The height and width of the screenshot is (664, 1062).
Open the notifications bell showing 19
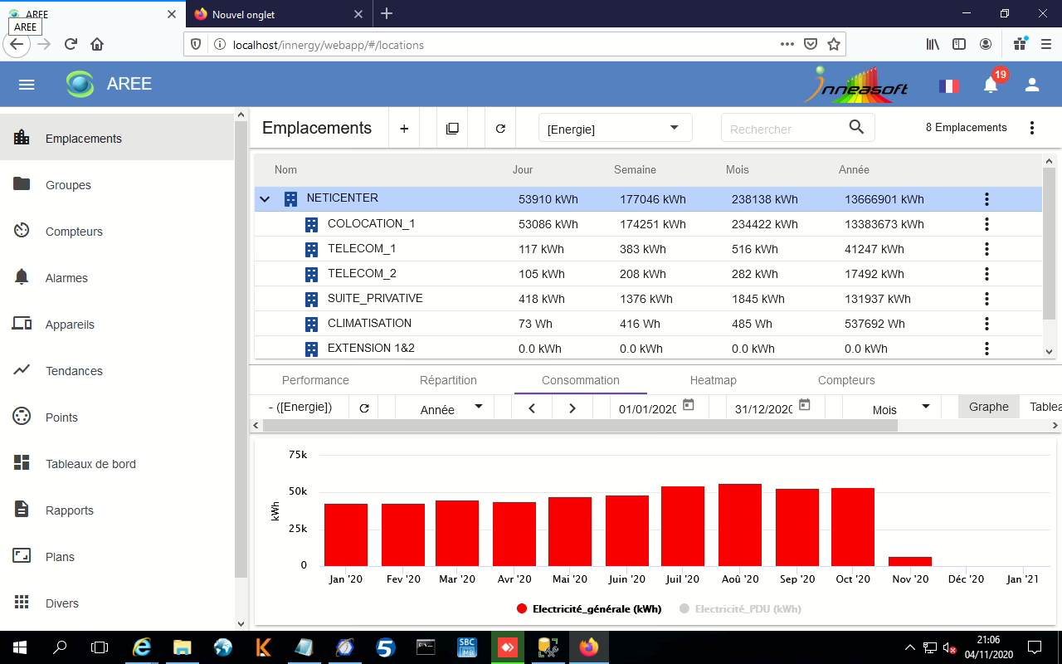[991, 85]
